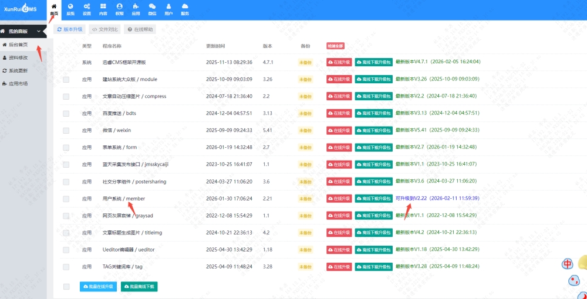
Task: Collapse the 我的面板 sidebar section chevron
Action: (x=39, y=31)
